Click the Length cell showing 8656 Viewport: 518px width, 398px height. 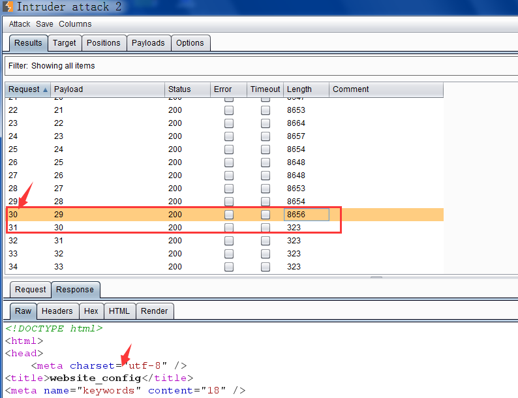(x=306, y=215)
